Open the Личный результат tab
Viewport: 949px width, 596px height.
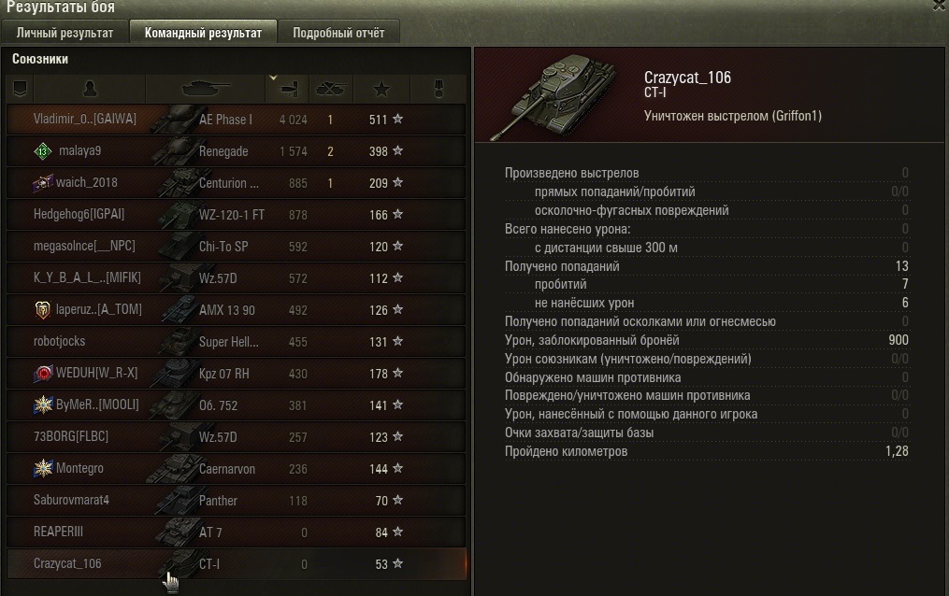pyautogui.click(x=65, y=33)
